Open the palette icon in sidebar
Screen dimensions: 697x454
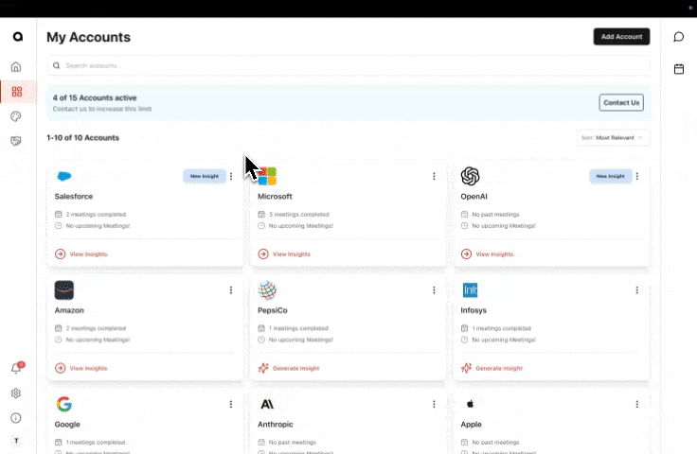coord(16,116)
